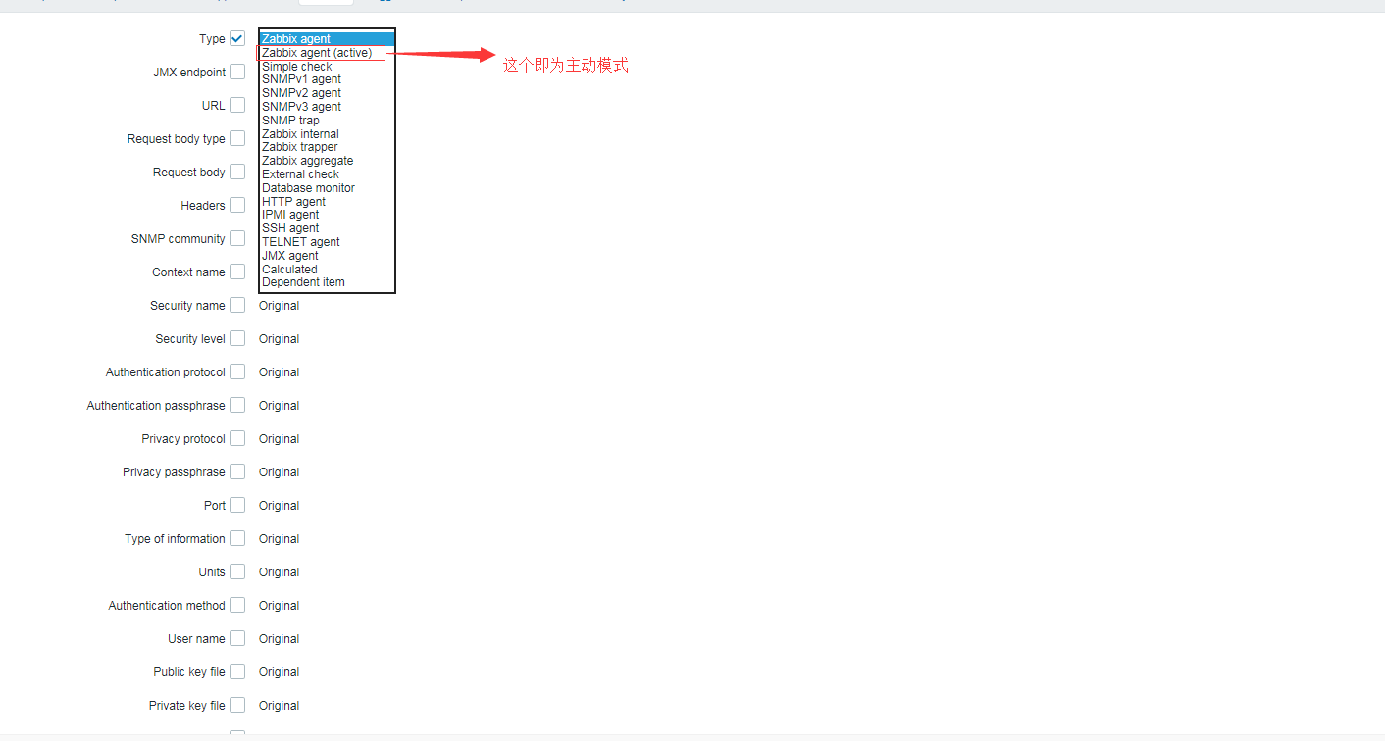Pick Zabbix internal from the list
The width and height of the screenshot is (1385, 741).
pyautogui.click(x=327, y=134)
